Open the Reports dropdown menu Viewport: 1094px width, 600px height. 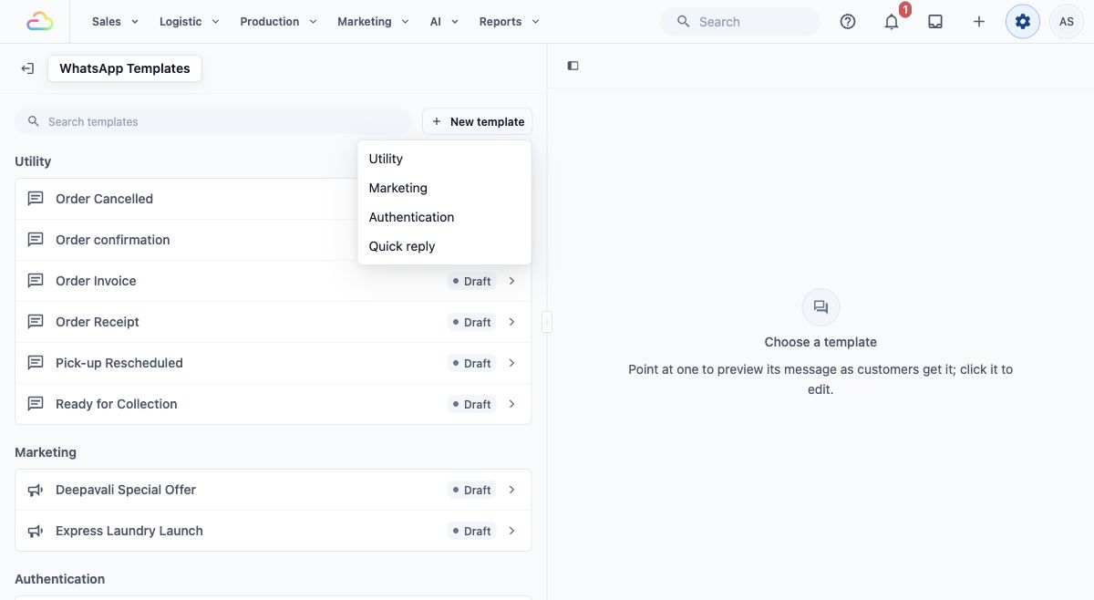pos(509,21)
